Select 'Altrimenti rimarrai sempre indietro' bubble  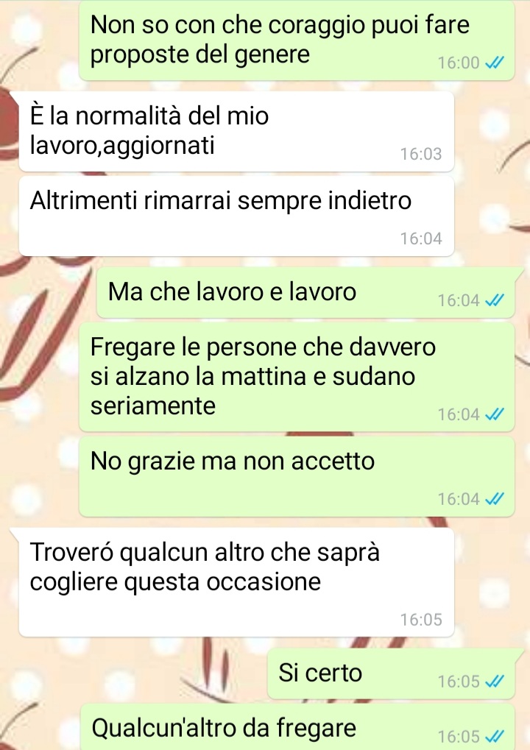point(236,216)
